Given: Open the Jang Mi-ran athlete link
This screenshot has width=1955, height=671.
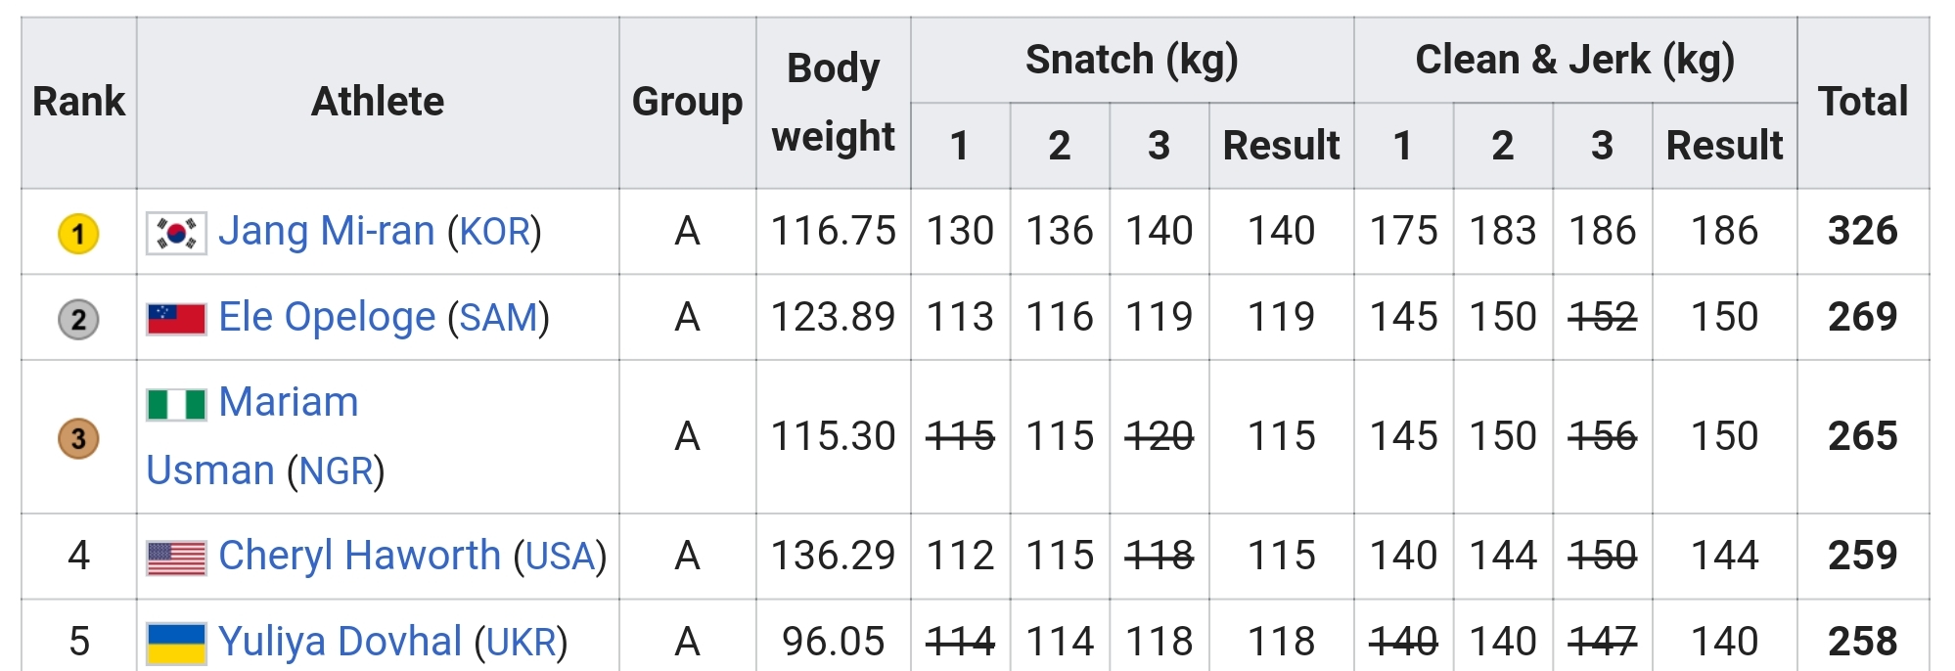Looking at the screenshot, I should click(326, 232).
